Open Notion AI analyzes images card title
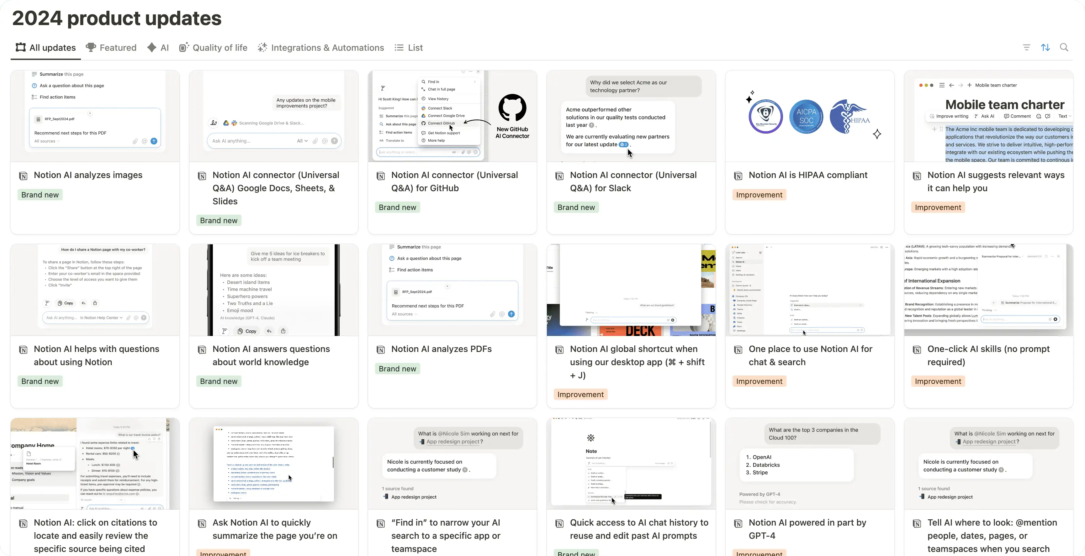Image resolution: width=1085 pixels, height=556 pixels. click(x=88, y=175)
